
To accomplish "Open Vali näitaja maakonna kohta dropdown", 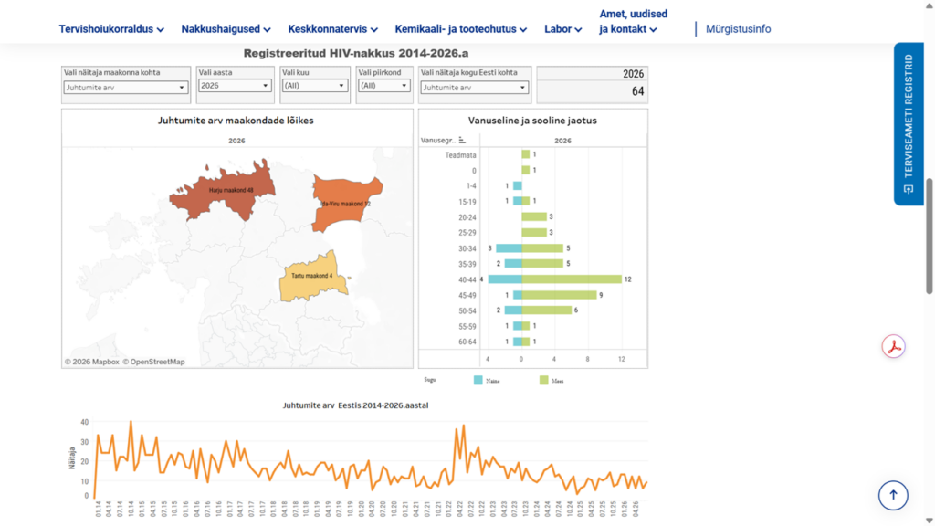I will pos(126,87).
